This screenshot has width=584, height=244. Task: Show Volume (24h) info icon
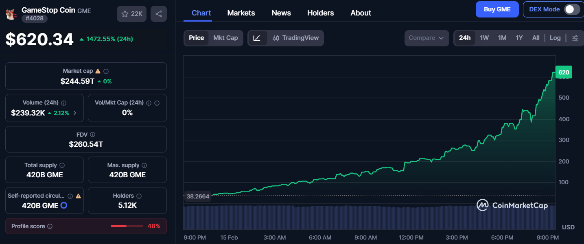pos(63,103)
